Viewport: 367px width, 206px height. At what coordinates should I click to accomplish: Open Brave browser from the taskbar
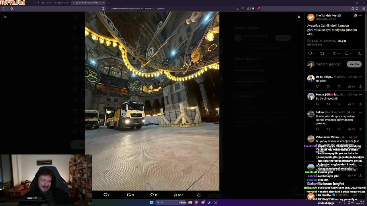[196, 203]
